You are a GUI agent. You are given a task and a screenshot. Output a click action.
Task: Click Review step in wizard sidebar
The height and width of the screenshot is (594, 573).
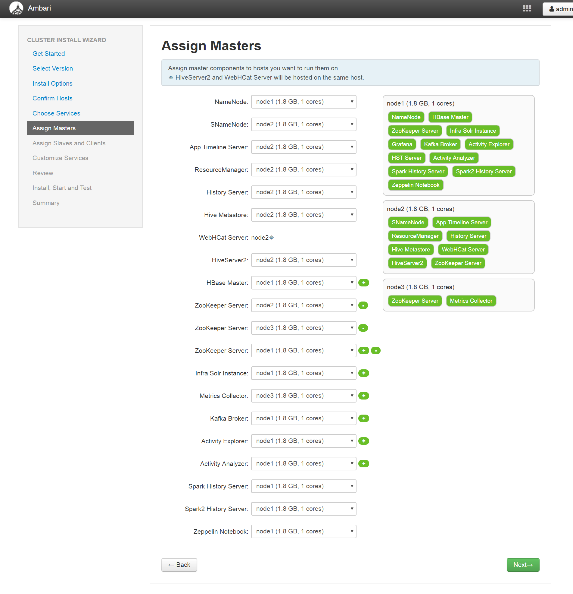click(x=43, y=173)
